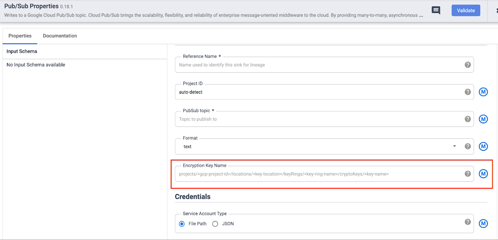The width and height of the screenshot is (498, 240).
Task: Toggle macro button for PubSub topic
Action: [x=483, y=119]
